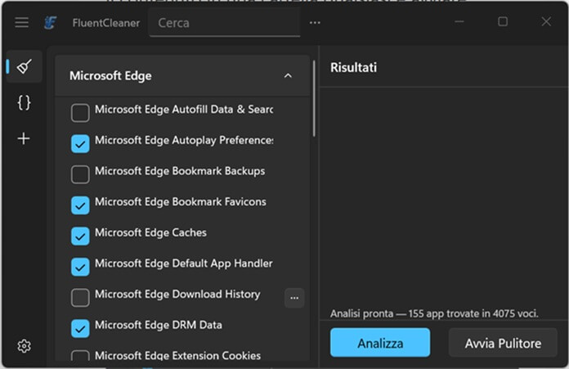569x369 pixels.
Task: Toggle Microsoft Edge Caches checkbox
Action: tap(80, 236)
